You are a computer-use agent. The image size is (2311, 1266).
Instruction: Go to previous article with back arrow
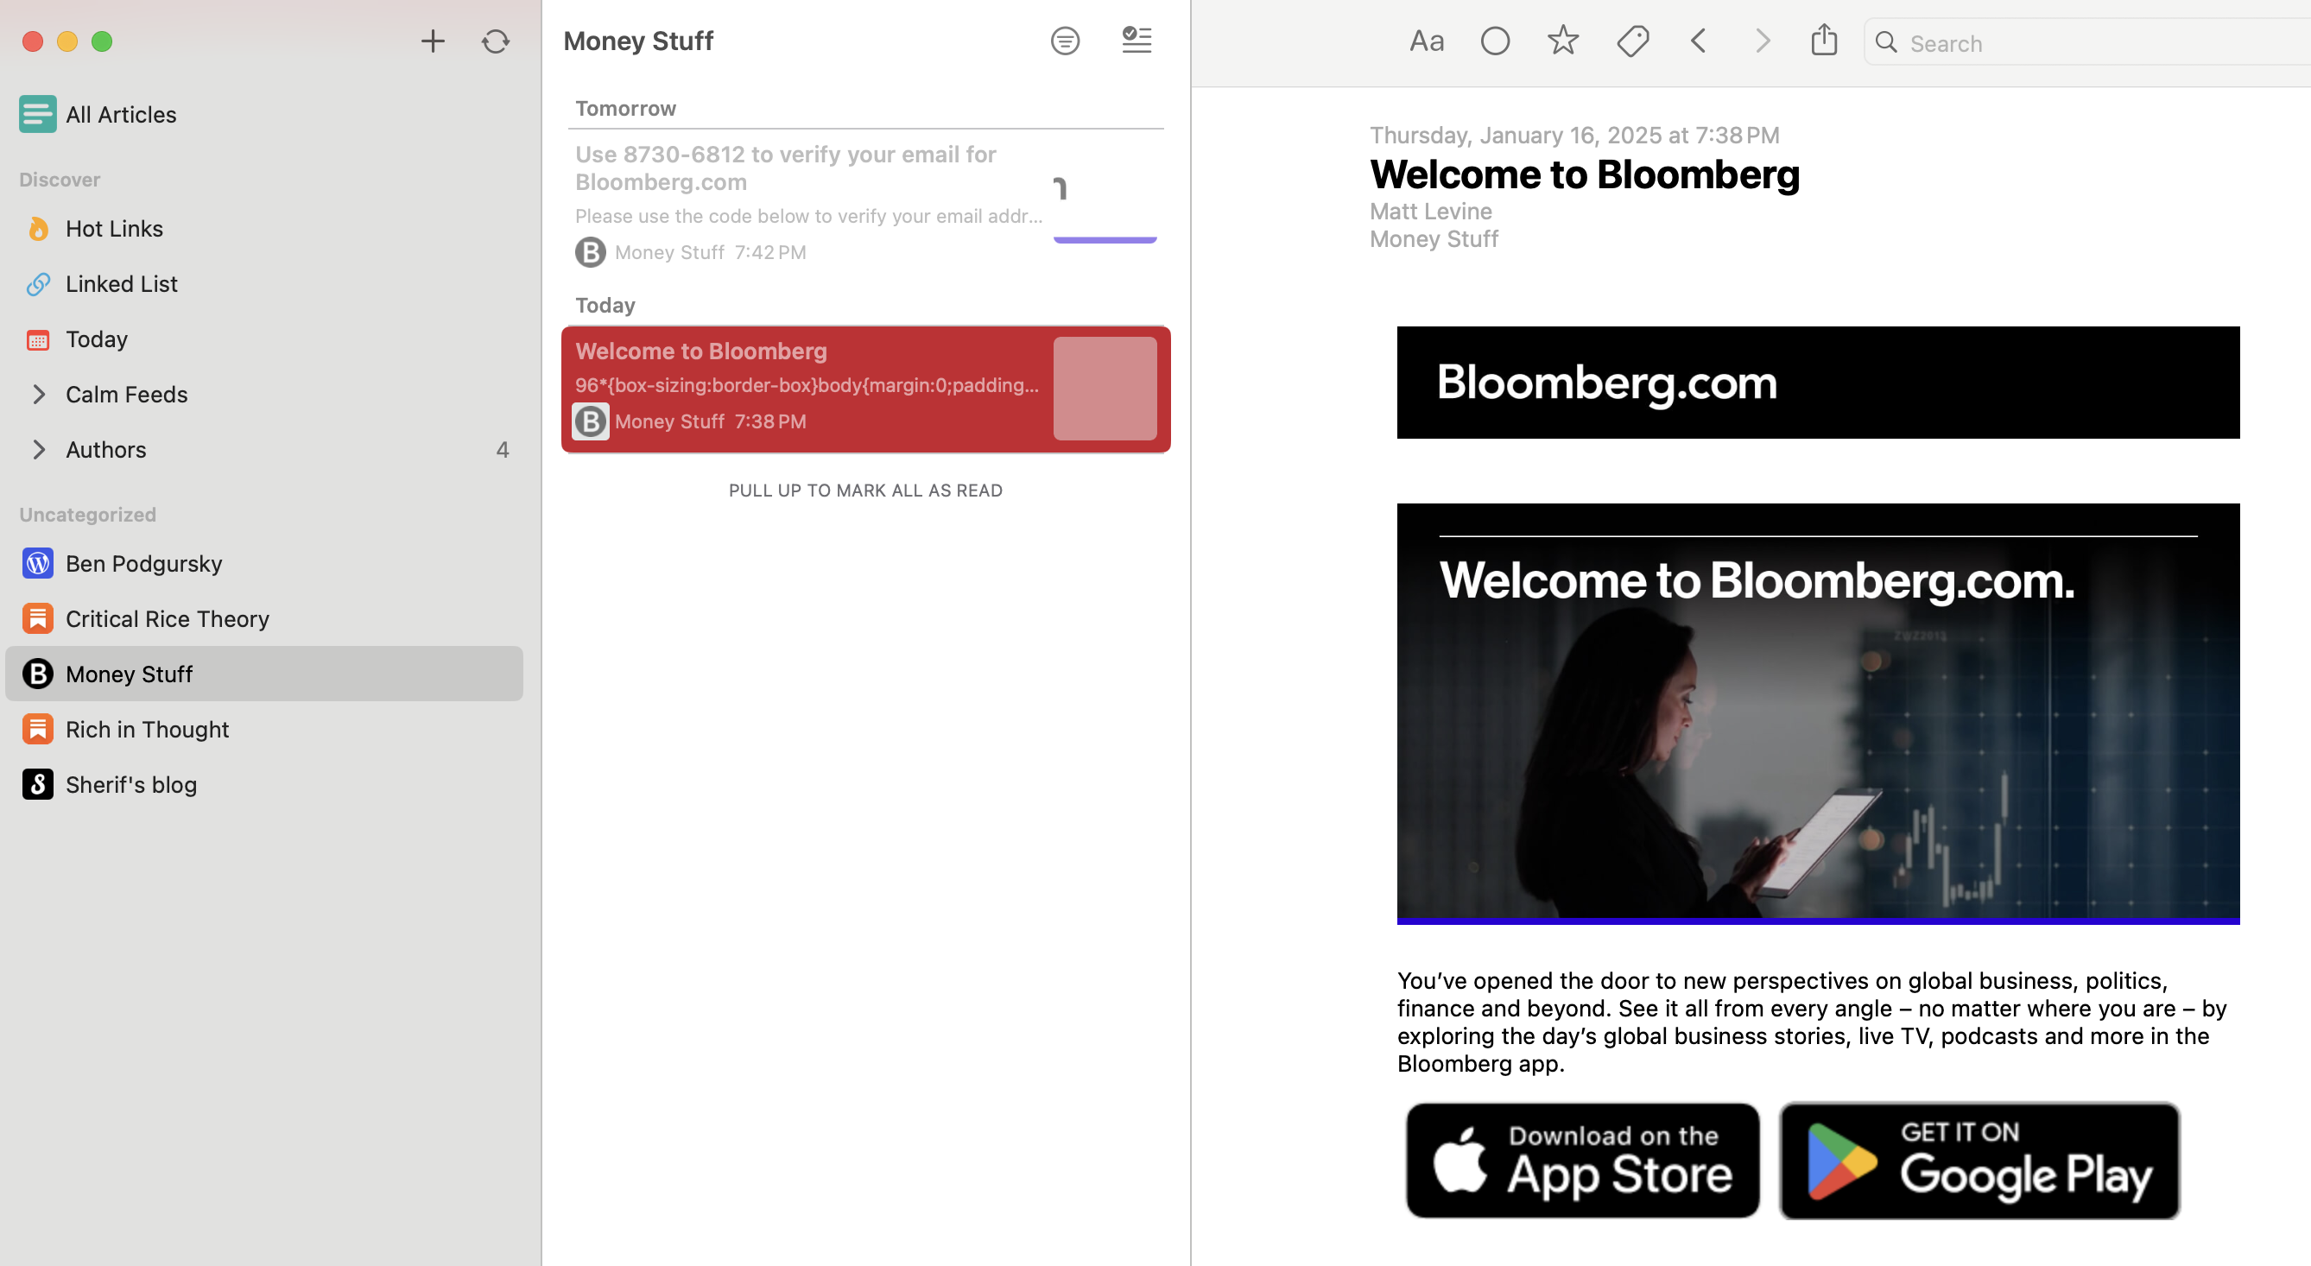pyautogui.click(x=1697, y=41)
